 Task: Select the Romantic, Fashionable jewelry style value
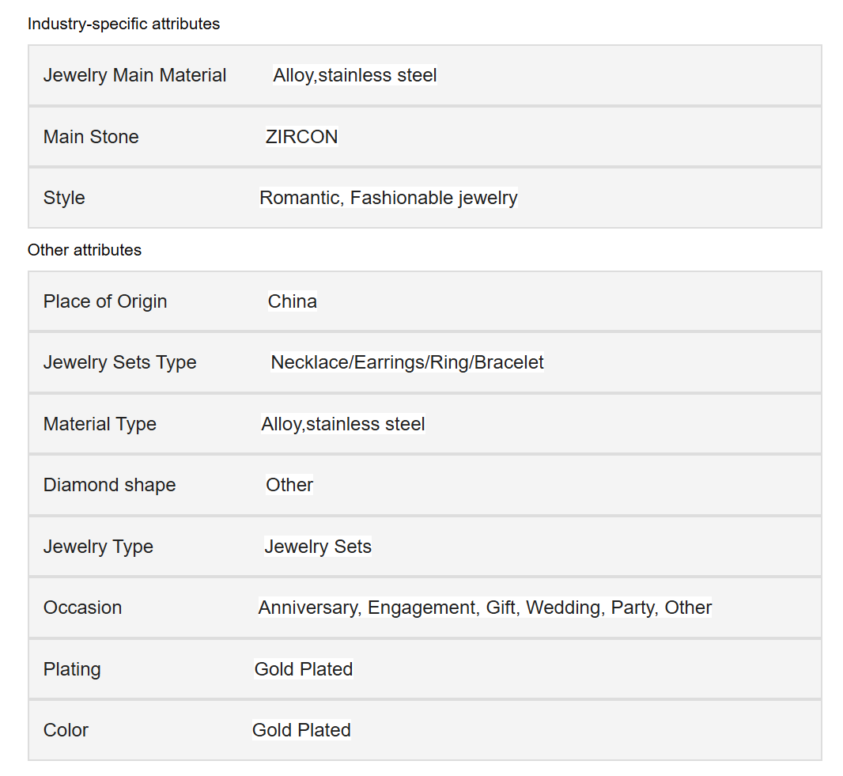pos(388,198)
